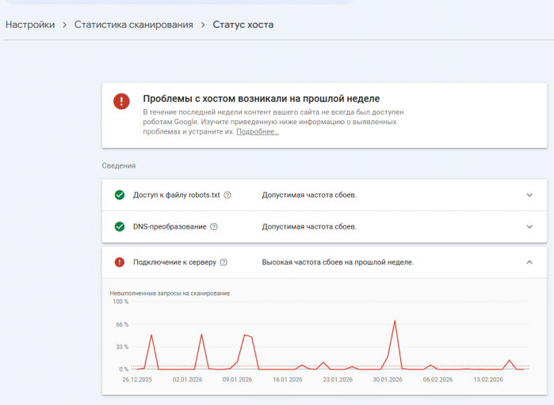Click the Подключение к серверу label

pyautogui.click(x=174, y=263)
